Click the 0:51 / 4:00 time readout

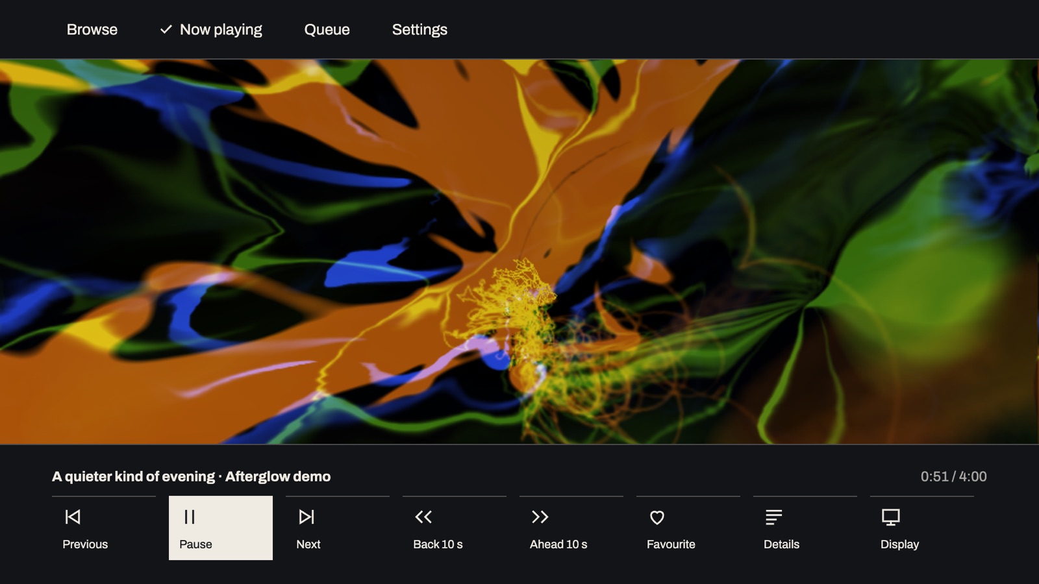pyautogui.click(x=953, y=476)
